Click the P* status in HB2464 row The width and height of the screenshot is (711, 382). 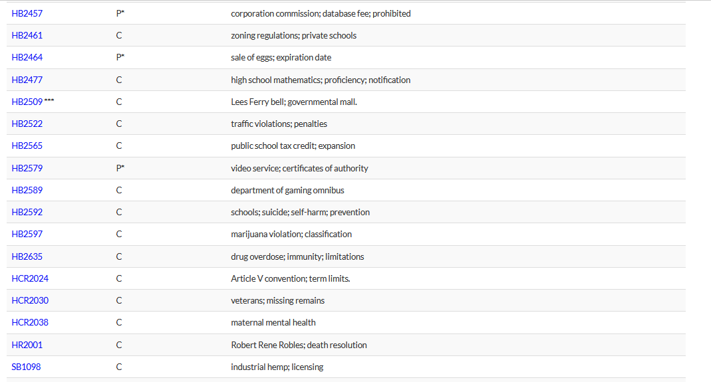[120, 58]
